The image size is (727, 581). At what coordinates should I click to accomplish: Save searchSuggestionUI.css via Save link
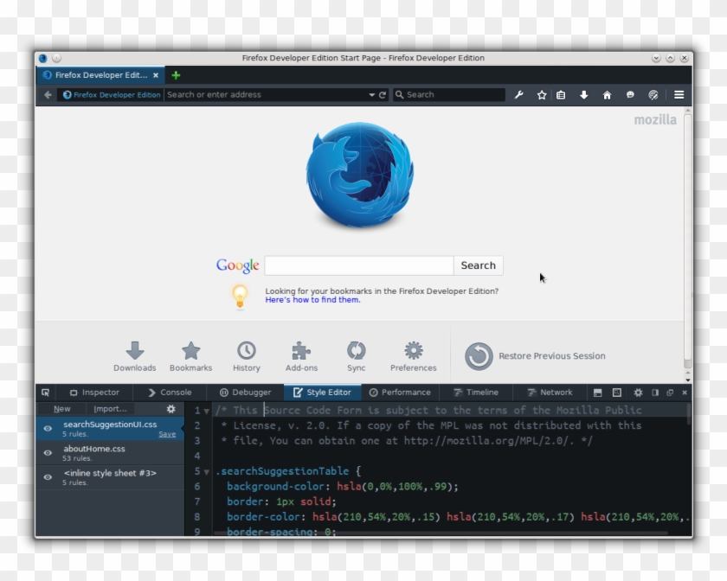click(x=167, y=434)
